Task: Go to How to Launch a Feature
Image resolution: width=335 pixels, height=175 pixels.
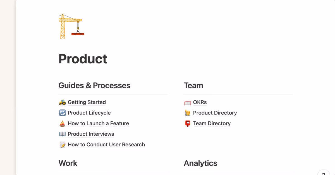Action: pyautogui.click(x=98, y=123)
